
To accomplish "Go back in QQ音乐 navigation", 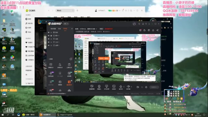I will [49, 10].
